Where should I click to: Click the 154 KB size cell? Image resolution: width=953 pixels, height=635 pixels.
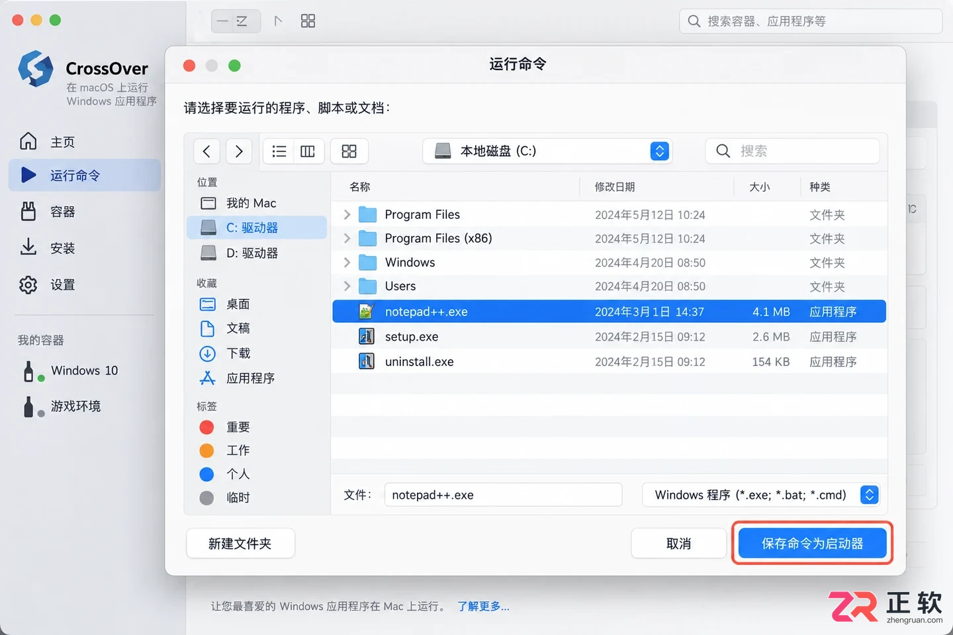point(771,362)
